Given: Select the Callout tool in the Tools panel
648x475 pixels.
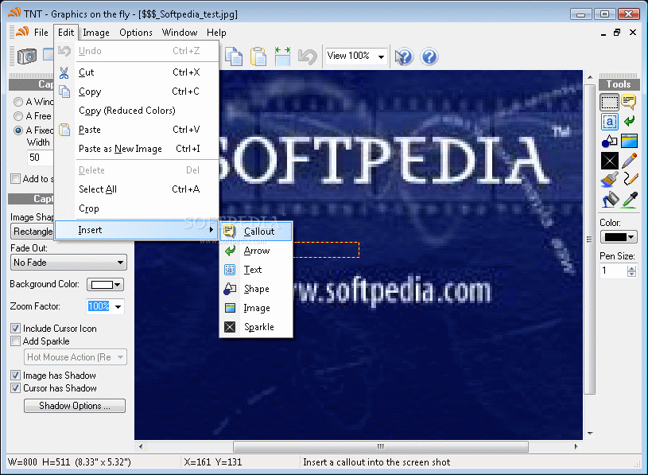Looking at the screenshot, I should 629,102.
